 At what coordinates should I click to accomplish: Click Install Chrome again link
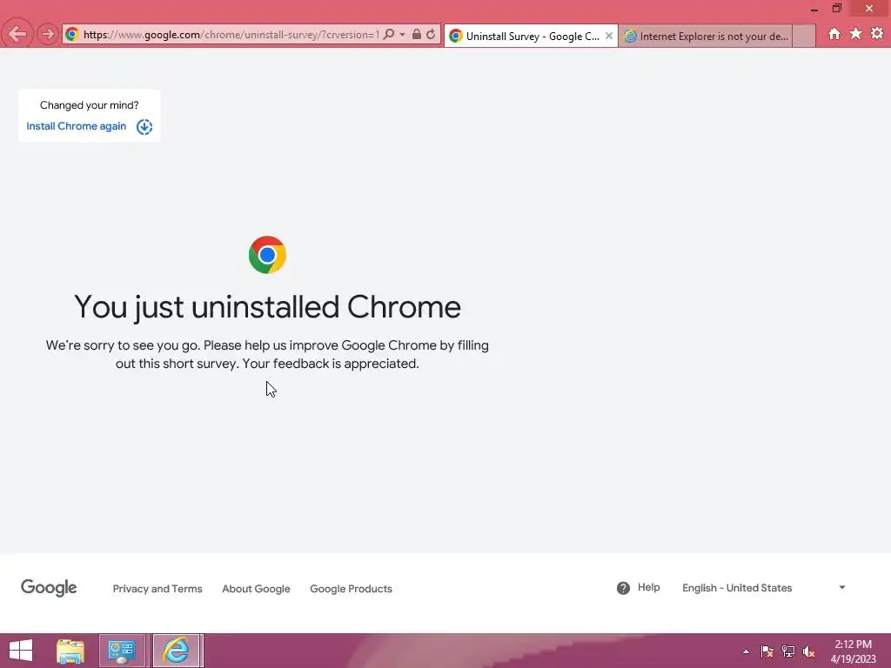pos(77,126)
